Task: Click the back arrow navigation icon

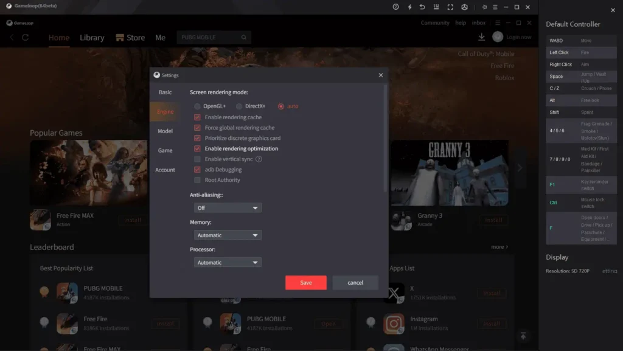Action: [12, 37]
